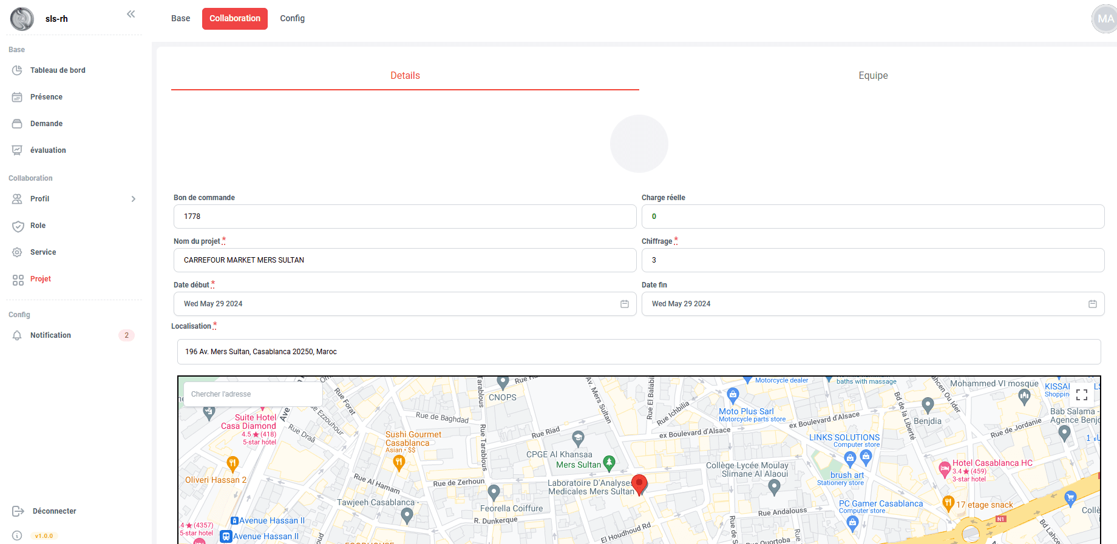Screen dimensions: 1117x544
Task: Click the project image placeholder circle
Action: coord(639,144)
